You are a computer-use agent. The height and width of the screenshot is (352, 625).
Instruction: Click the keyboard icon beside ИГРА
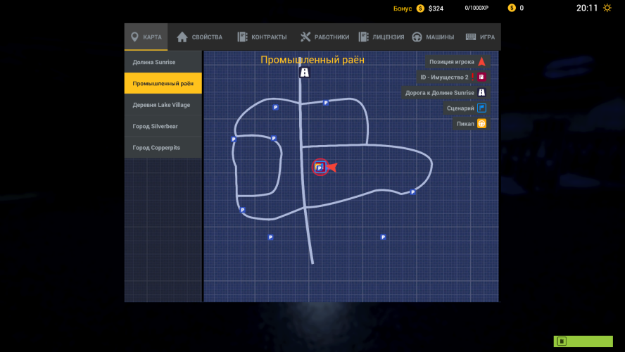click(x=471, y=37)
